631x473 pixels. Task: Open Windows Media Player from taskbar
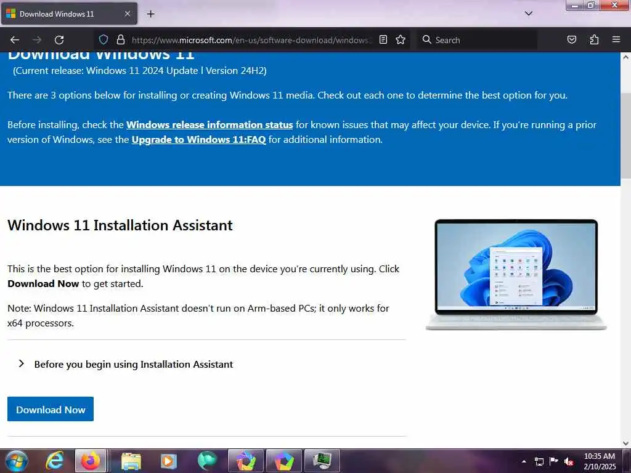169,461
